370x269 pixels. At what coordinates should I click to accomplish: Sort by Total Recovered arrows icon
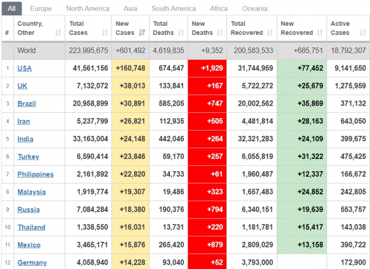pyautogui.click(x=270, y=33)
